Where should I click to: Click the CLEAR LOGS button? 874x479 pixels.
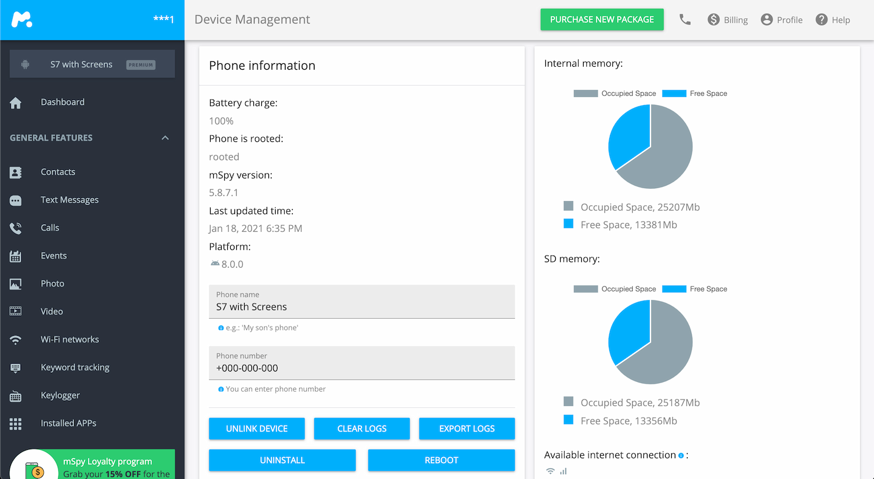362,429
